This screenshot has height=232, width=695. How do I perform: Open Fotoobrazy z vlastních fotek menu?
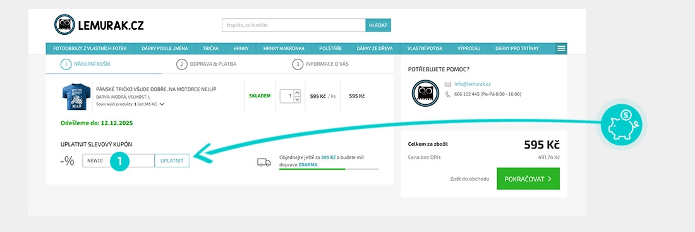click(x=90, y=48)
